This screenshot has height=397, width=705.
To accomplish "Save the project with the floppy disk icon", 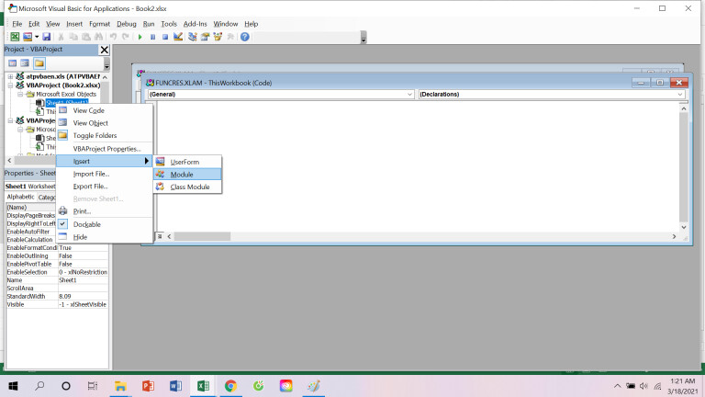I will 46,37.
